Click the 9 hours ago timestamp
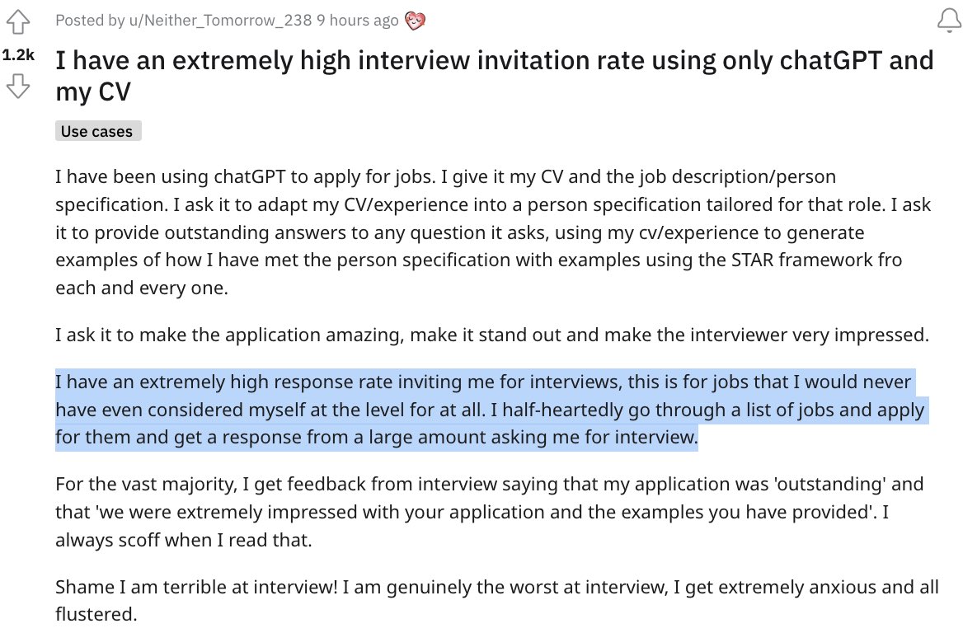 click(358, 21)
